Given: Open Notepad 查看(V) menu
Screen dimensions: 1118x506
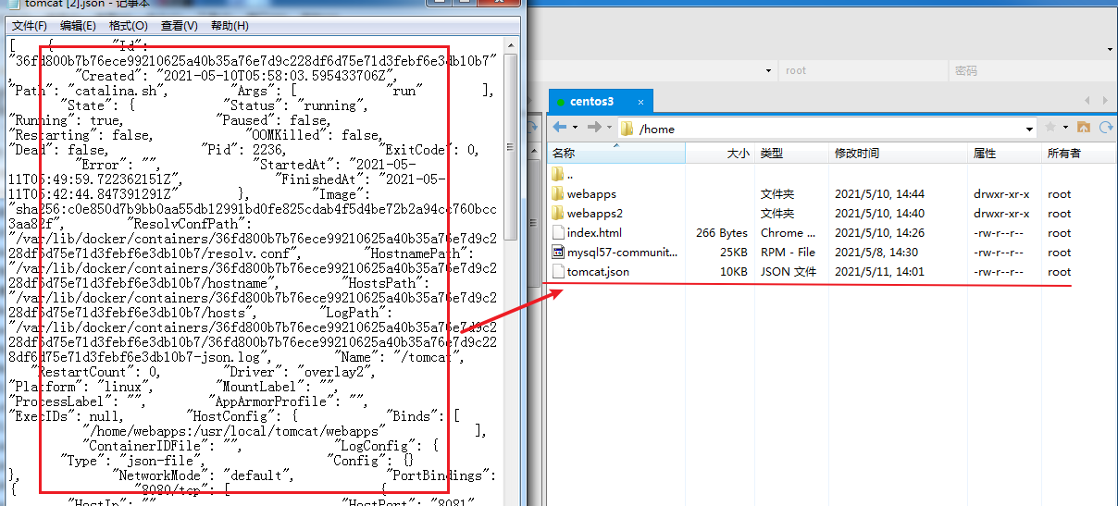Looking at the screenshot, I should pyautogui.click(x=179, y=26).
